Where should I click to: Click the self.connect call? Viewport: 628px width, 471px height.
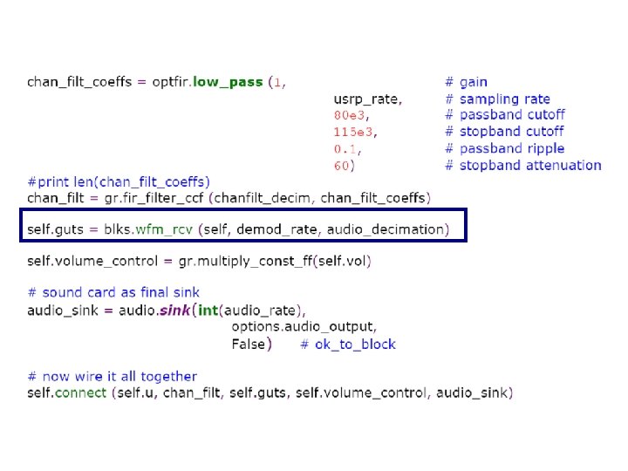(x=67, y=392)
